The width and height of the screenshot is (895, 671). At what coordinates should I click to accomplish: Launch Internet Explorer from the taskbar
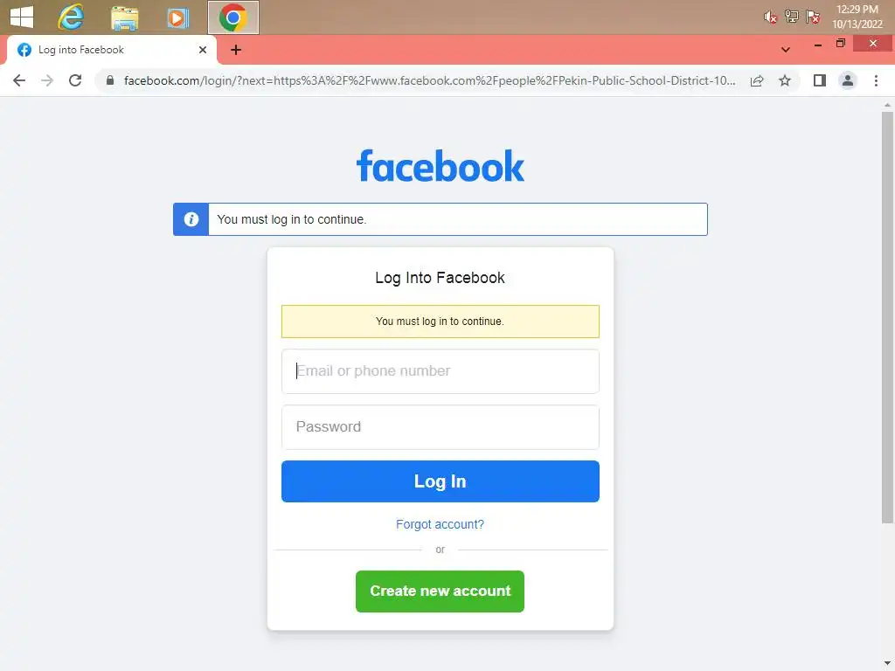[x=71, y=17]
